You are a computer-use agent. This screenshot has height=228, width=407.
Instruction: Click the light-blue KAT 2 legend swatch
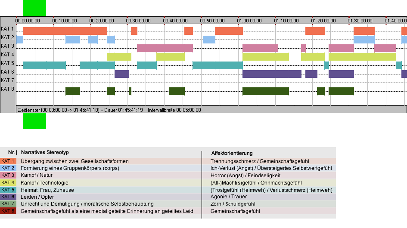click(x=8, y=168)
